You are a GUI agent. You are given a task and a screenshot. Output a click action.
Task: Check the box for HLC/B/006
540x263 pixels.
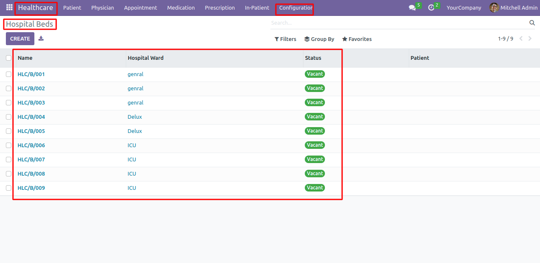tap(8, 146)
